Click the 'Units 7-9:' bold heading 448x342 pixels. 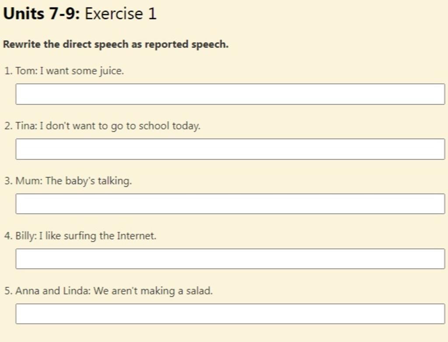coord(42,14)
